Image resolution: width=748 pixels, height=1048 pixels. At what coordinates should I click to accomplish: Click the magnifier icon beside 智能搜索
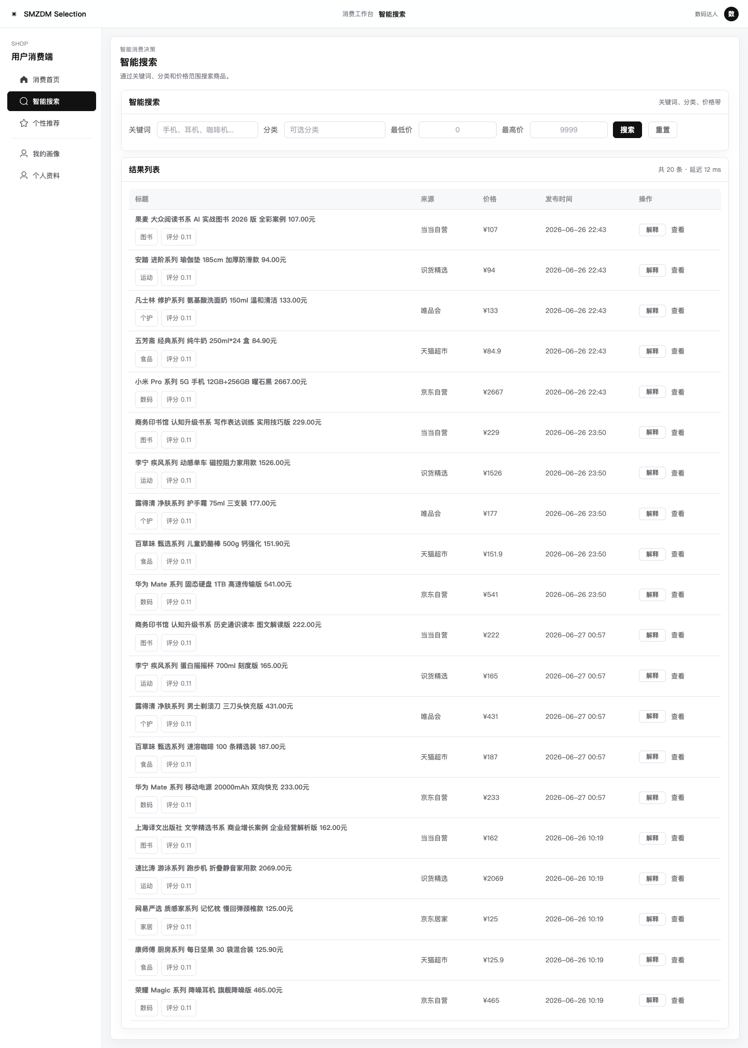(x=24, y=101)
